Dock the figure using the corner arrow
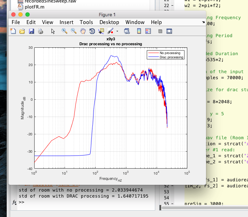The height and width of the screenshot is (217, 248). [x=204, y=22]
